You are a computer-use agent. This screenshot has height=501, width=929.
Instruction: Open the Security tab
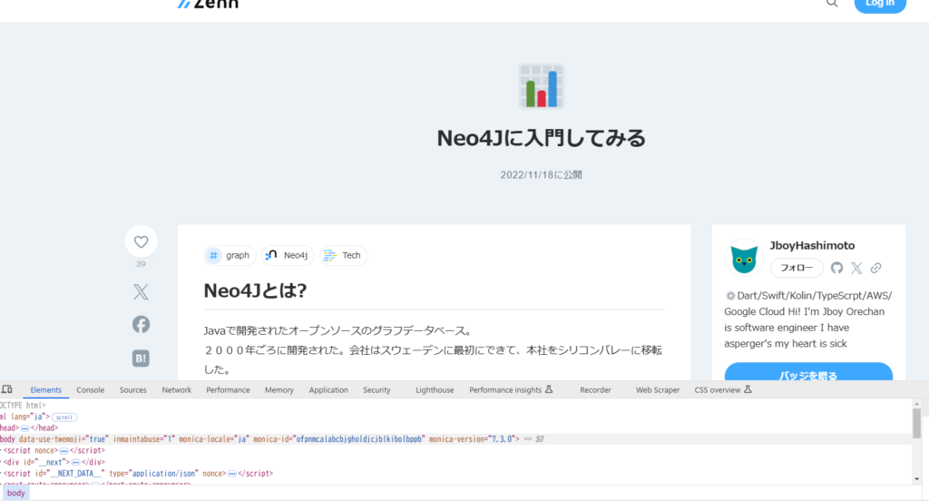376,390
